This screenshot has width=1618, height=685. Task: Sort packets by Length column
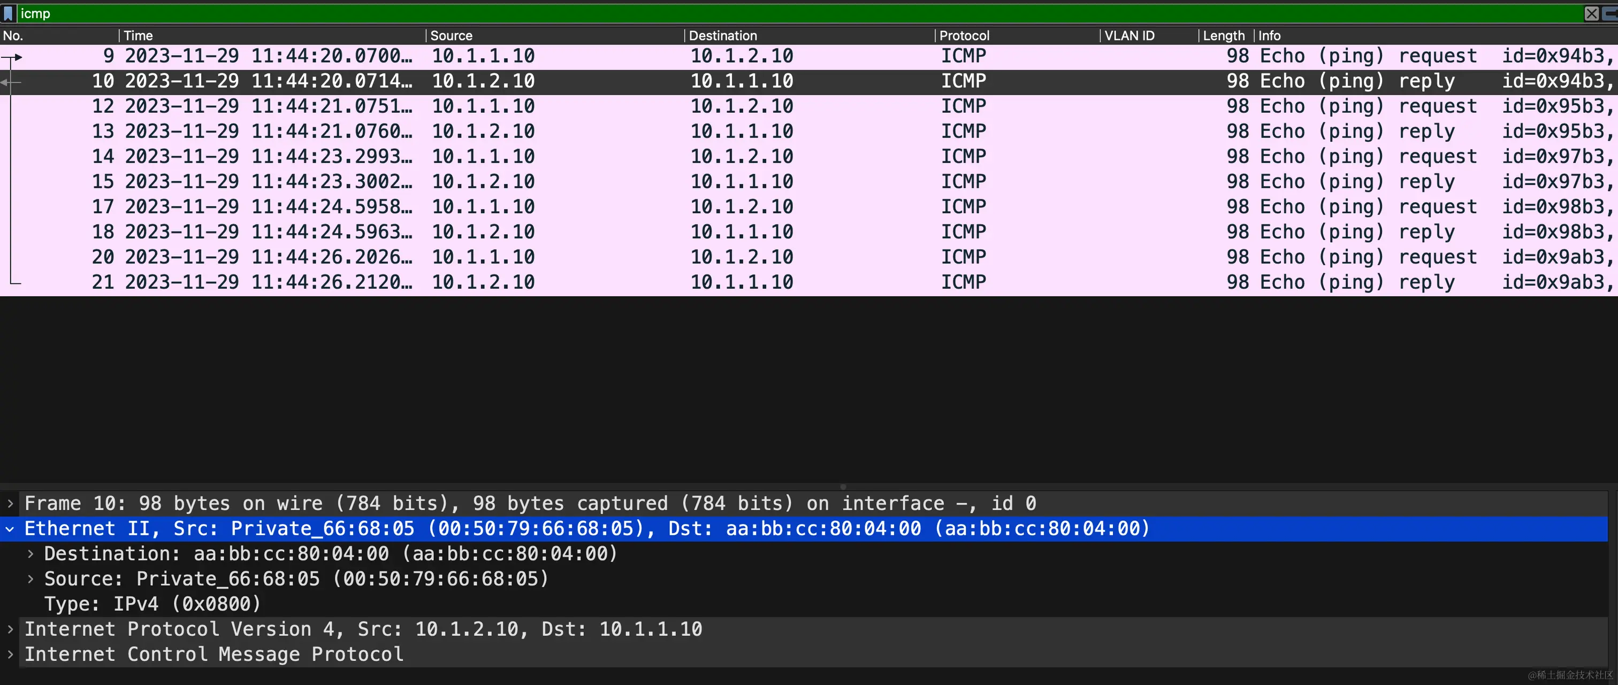click(1223, 36)
